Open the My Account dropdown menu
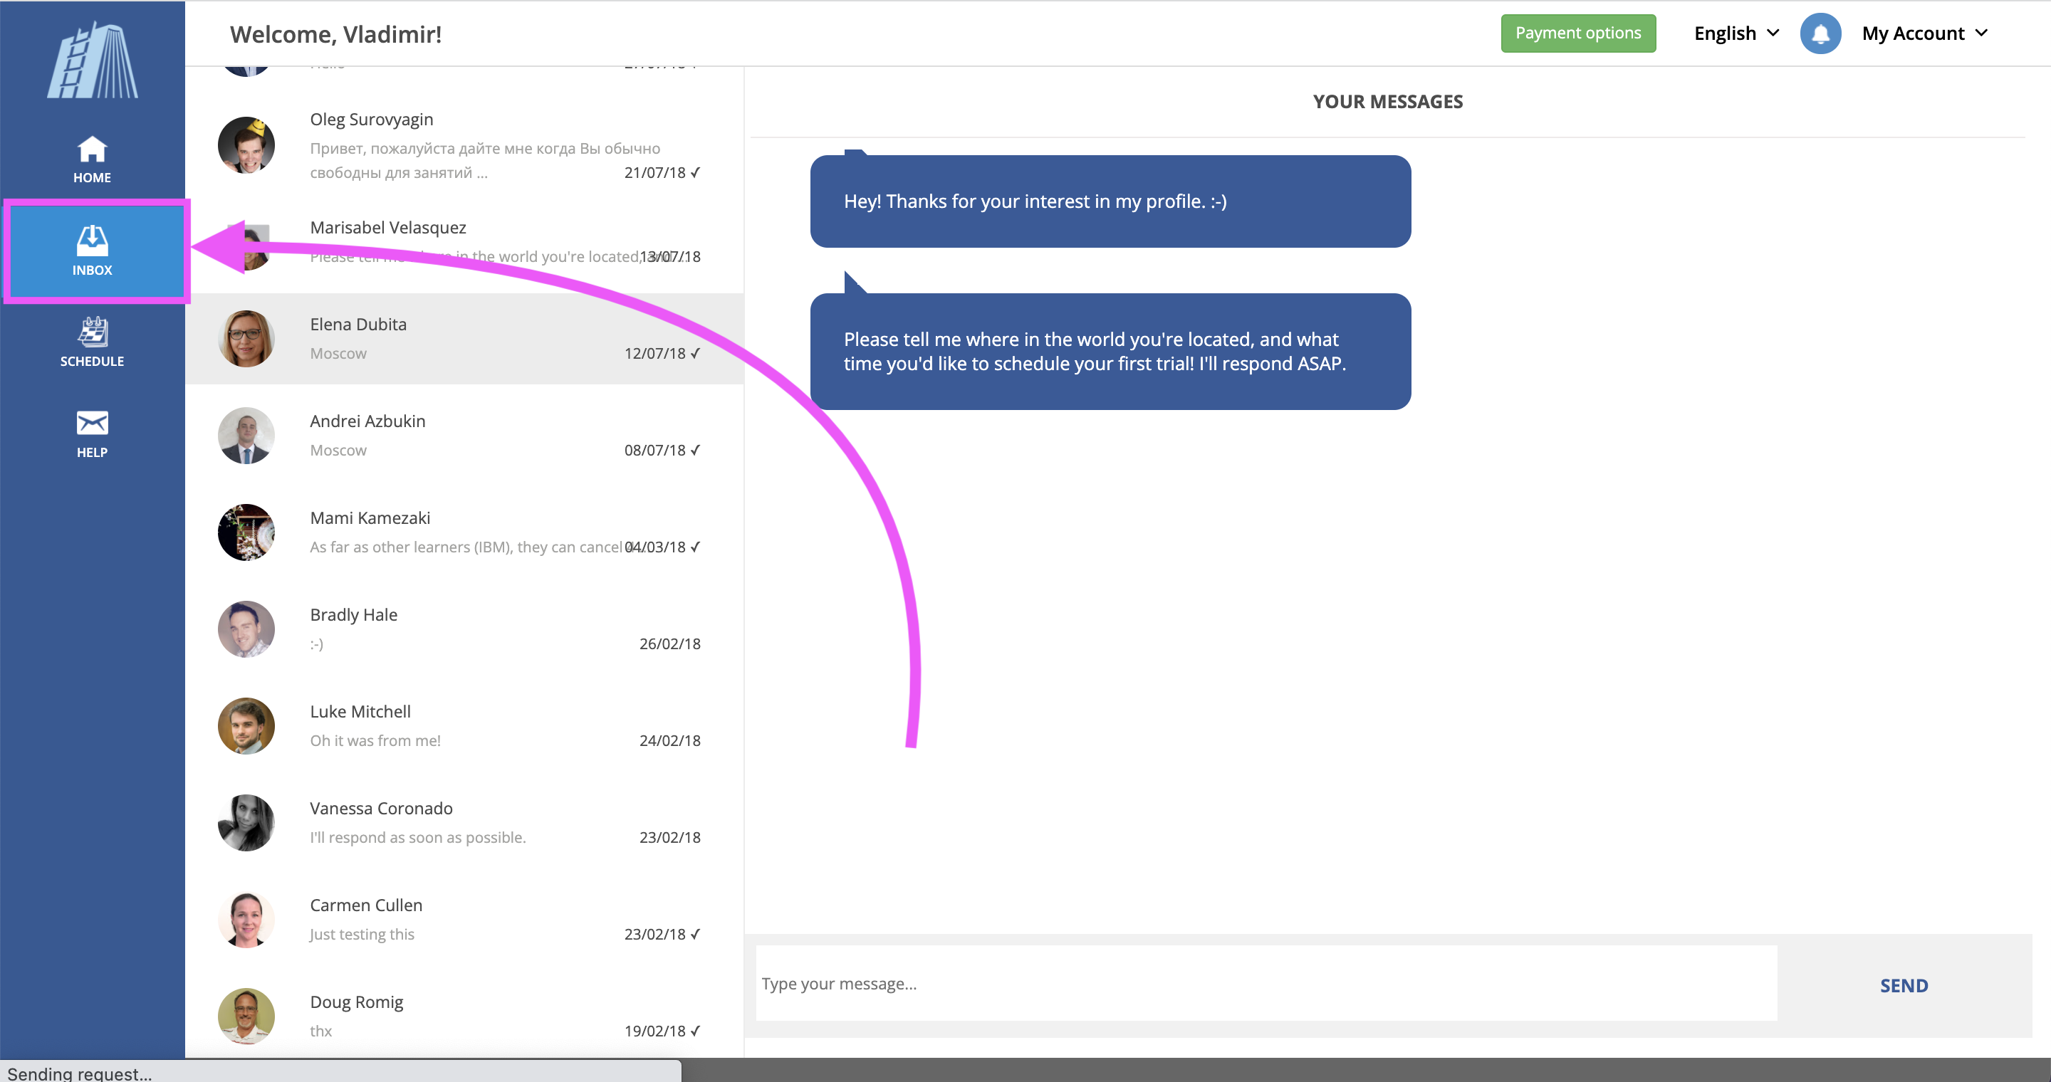Viewport: 2051px width, 1082px height. point(1924,33)
